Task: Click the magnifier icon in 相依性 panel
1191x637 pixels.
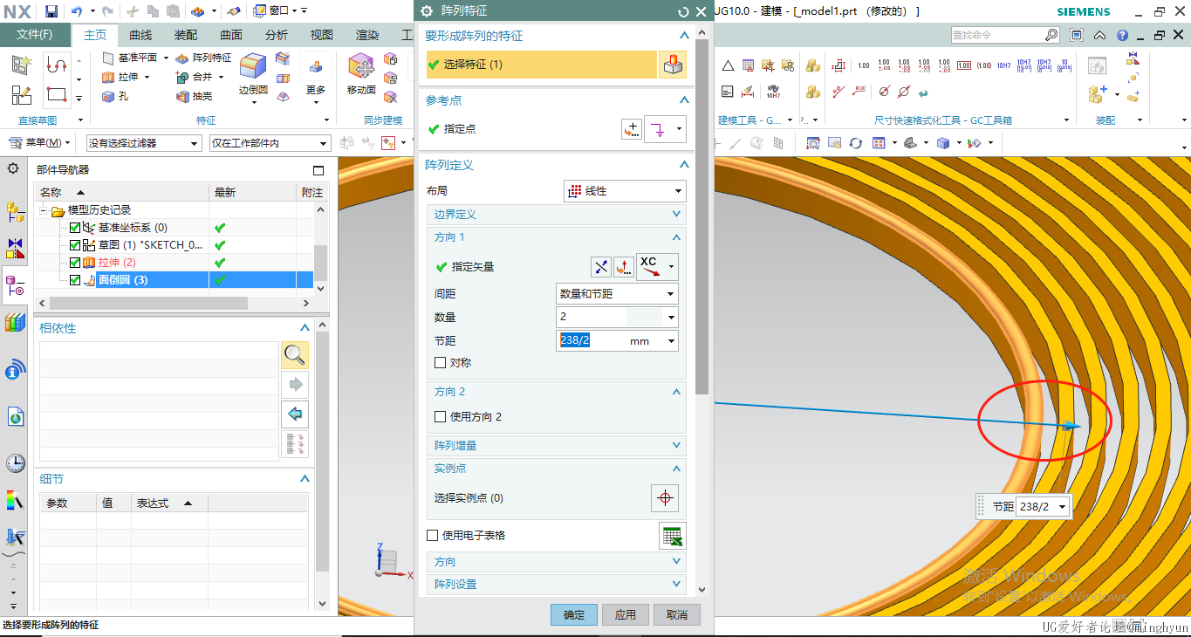Action: [x=296, y=355]
